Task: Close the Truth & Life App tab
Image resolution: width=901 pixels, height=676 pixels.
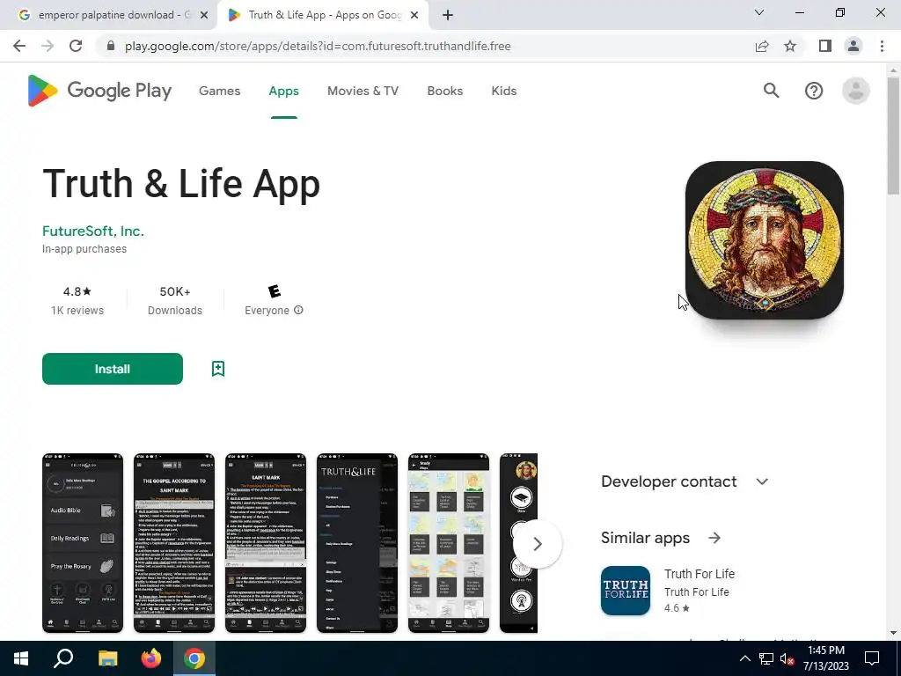Action: coord(414,16)
